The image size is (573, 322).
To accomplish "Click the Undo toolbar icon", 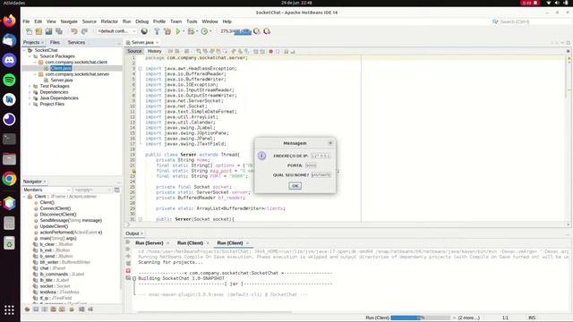I will point(74,31).
